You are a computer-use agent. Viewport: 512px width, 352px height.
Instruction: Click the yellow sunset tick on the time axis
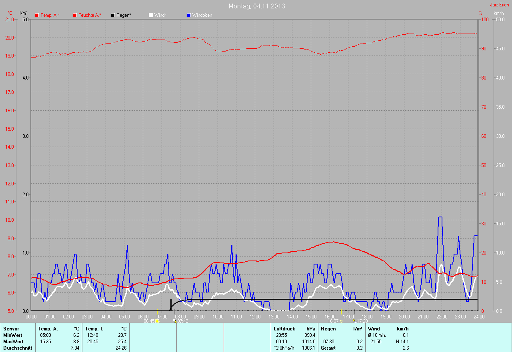341,312
